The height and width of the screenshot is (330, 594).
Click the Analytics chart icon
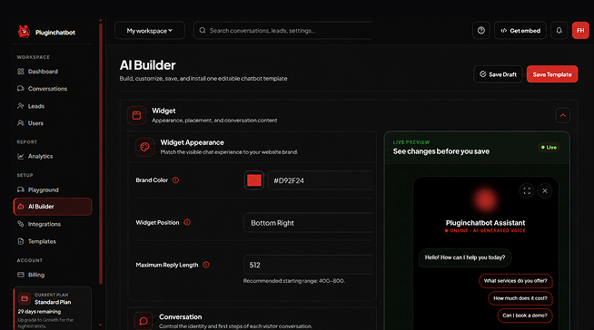(21, 156)
